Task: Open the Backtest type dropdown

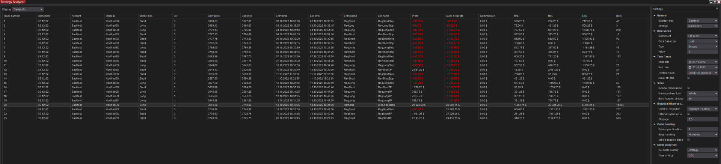Action: pyautogui.click(x=703, y=21)
